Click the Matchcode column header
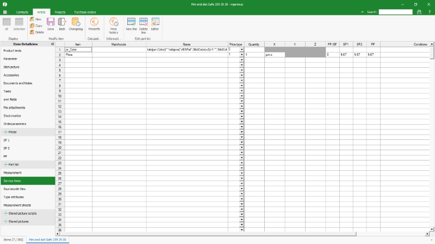Viewport: 435px width, 244px height. pos(119,44)
